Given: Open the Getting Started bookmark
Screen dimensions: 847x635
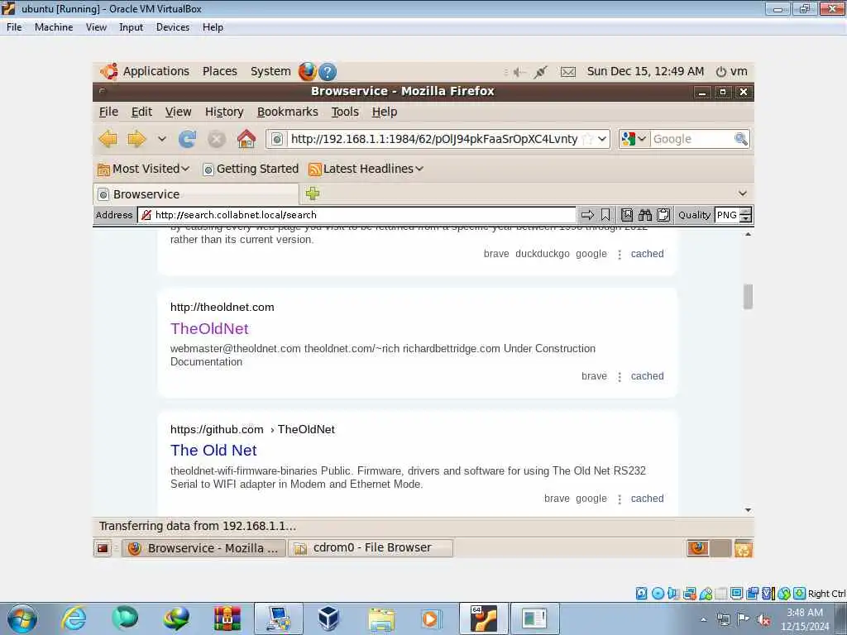Looking at the screenshot, I should [251, 169].
